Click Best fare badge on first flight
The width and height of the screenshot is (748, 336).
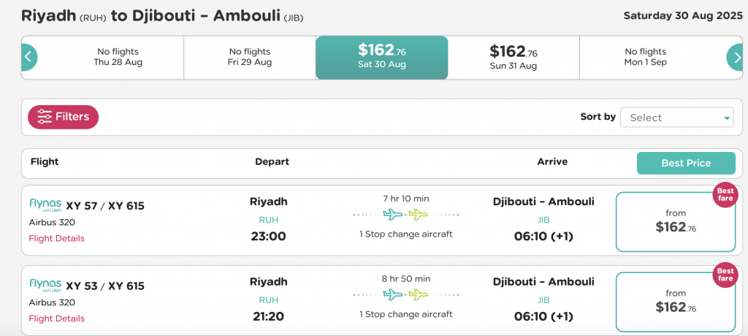tap(725, 195)
